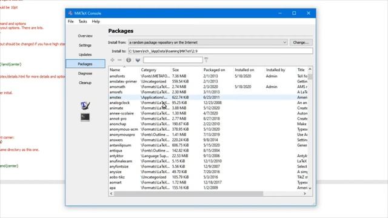Select the annee-scolaire package row
The image size is (388, 218).
pyautogui.click(x=209, y=113)
